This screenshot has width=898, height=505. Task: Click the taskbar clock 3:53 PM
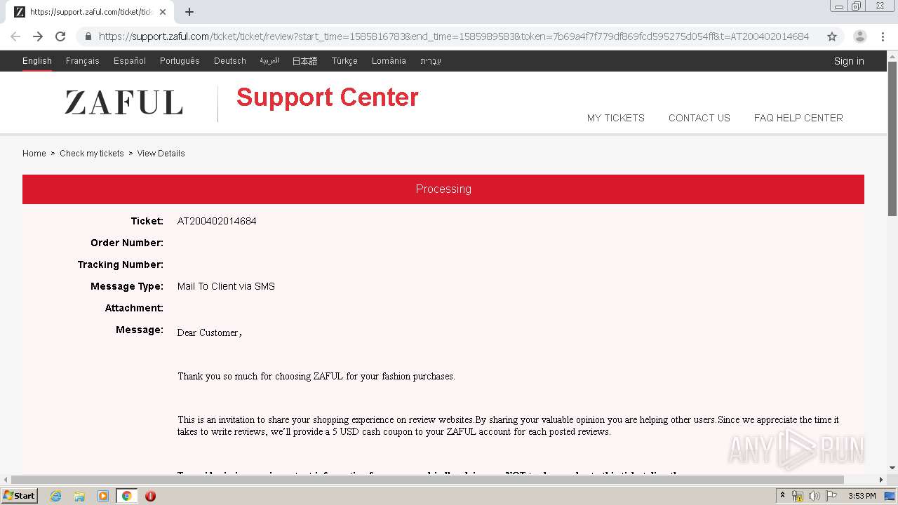point(862,496)
